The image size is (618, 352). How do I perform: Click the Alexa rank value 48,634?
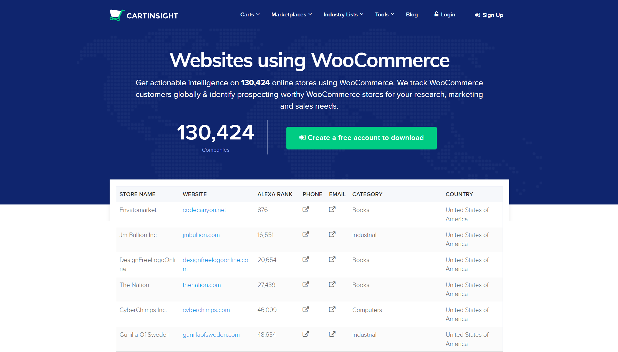(266, 335)
